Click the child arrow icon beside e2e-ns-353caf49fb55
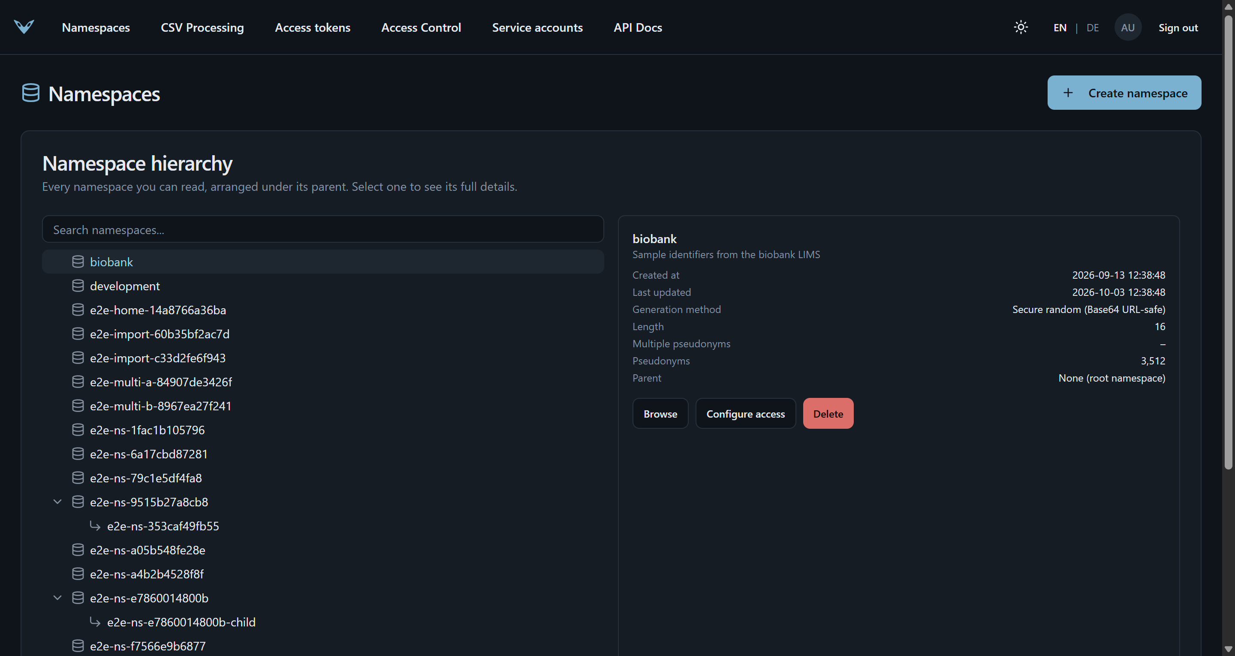Viewport: 1235px width, 656px height. [x=95, y=526]
